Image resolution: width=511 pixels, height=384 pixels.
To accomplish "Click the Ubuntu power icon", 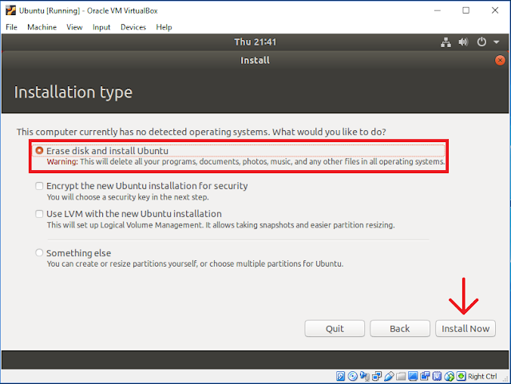I will pyautogui.click(x=481, y=42).
